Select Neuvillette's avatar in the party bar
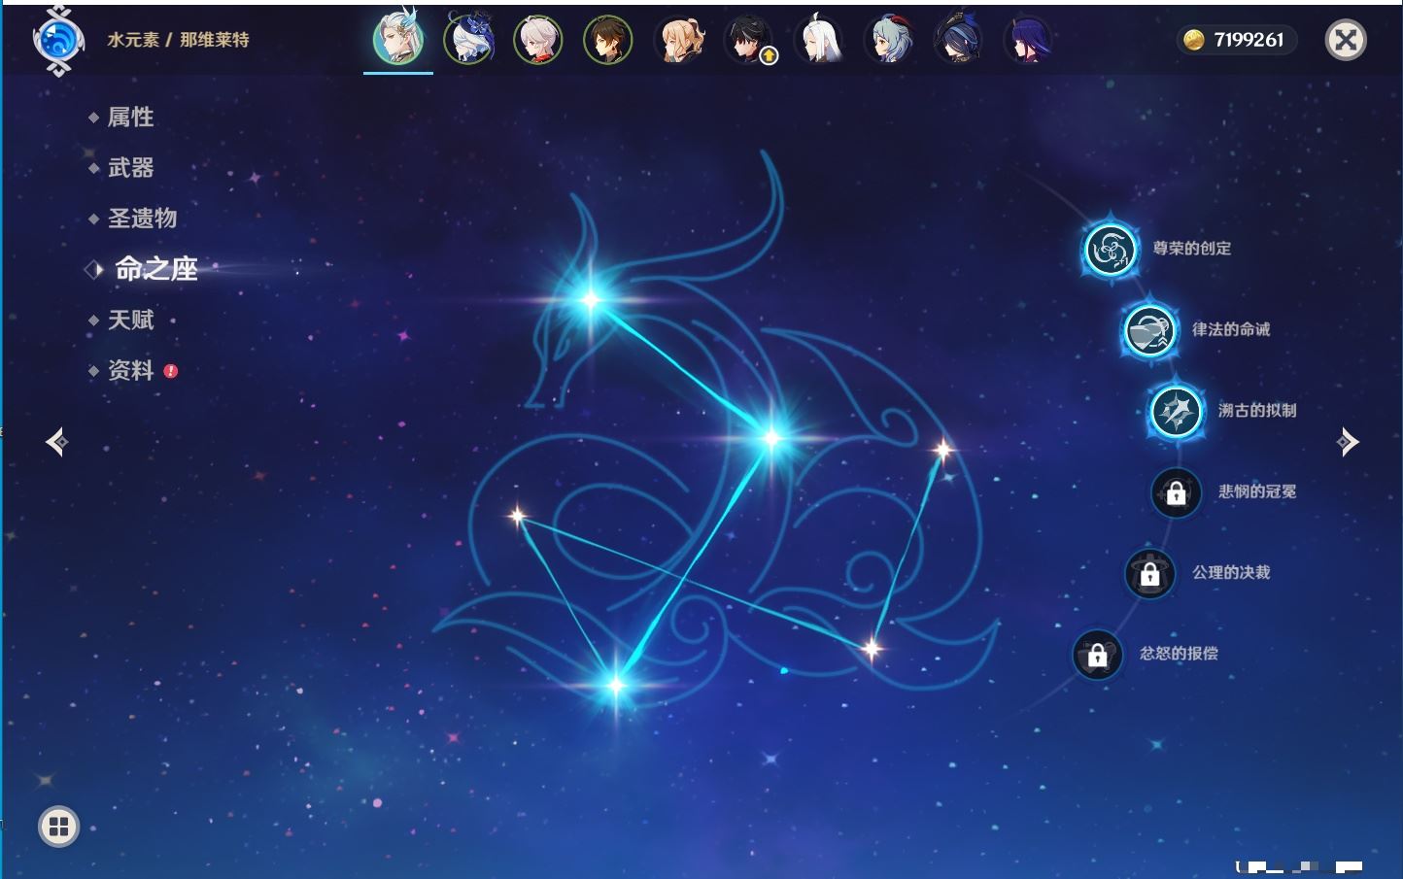The height and width of the screenshot is (879, 1403). tap(398, 40)
